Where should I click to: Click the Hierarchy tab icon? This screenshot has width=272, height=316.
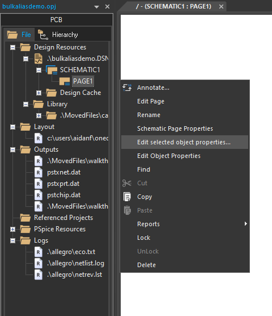(x=43, y=35)
